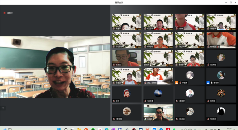Screen dimensions: 238x130
Task: Click the microphone icon on 曹老师 tile
Action: pos(211,83)
